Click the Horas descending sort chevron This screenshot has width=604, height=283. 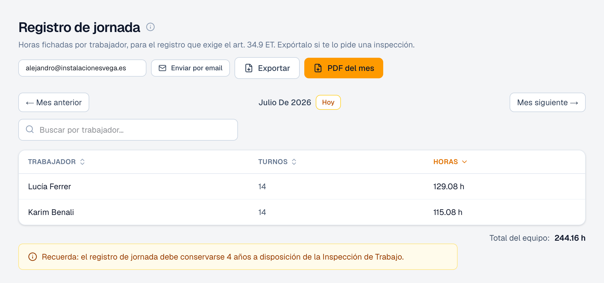pyautogui.click(x=464, y=162)
